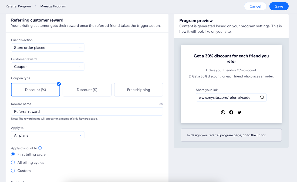297x182 pixels.
Task: Choose the All billing cycles radio button
Action: (x=13, y=163)
